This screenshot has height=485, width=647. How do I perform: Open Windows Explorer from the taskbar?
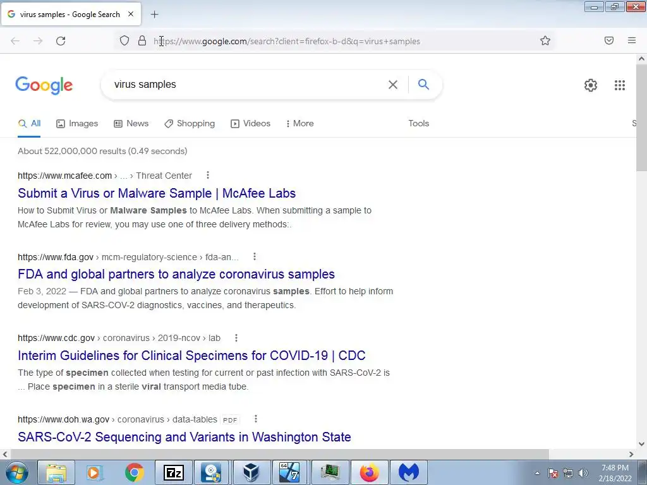[x=56, y=472]
